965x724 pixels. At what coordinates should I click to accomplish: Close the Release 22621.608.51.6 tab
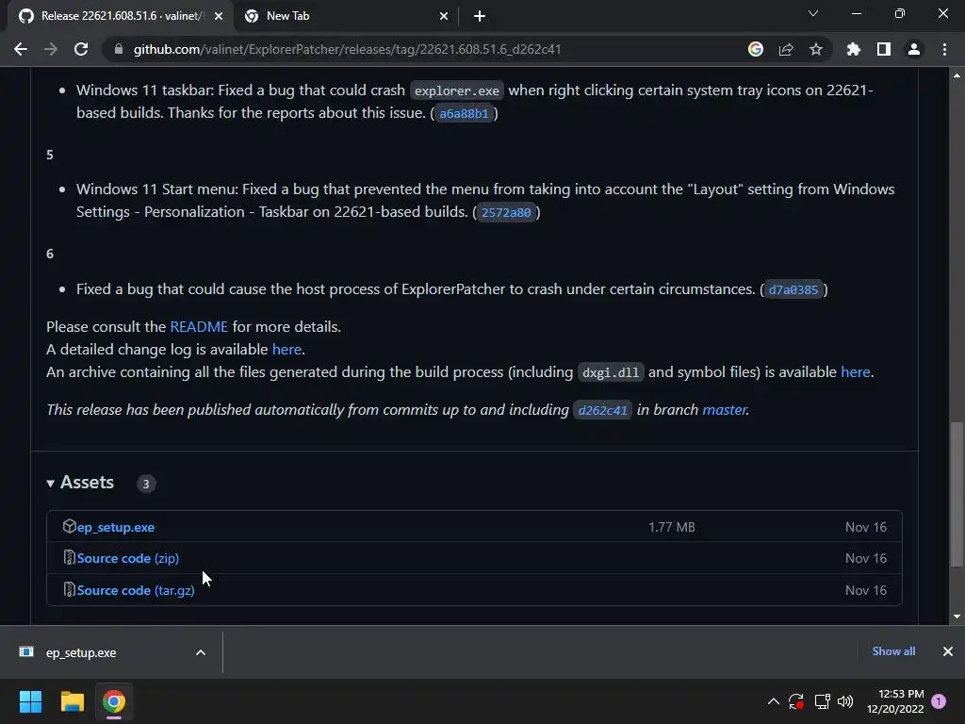[x=219, y=16]
